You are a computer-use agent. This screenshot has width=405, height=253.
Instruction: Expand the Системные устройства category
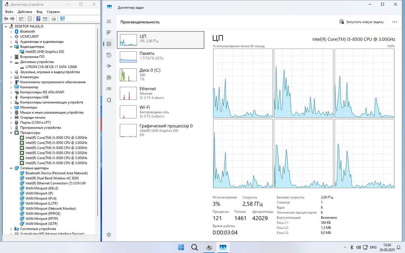click(11, 229)
